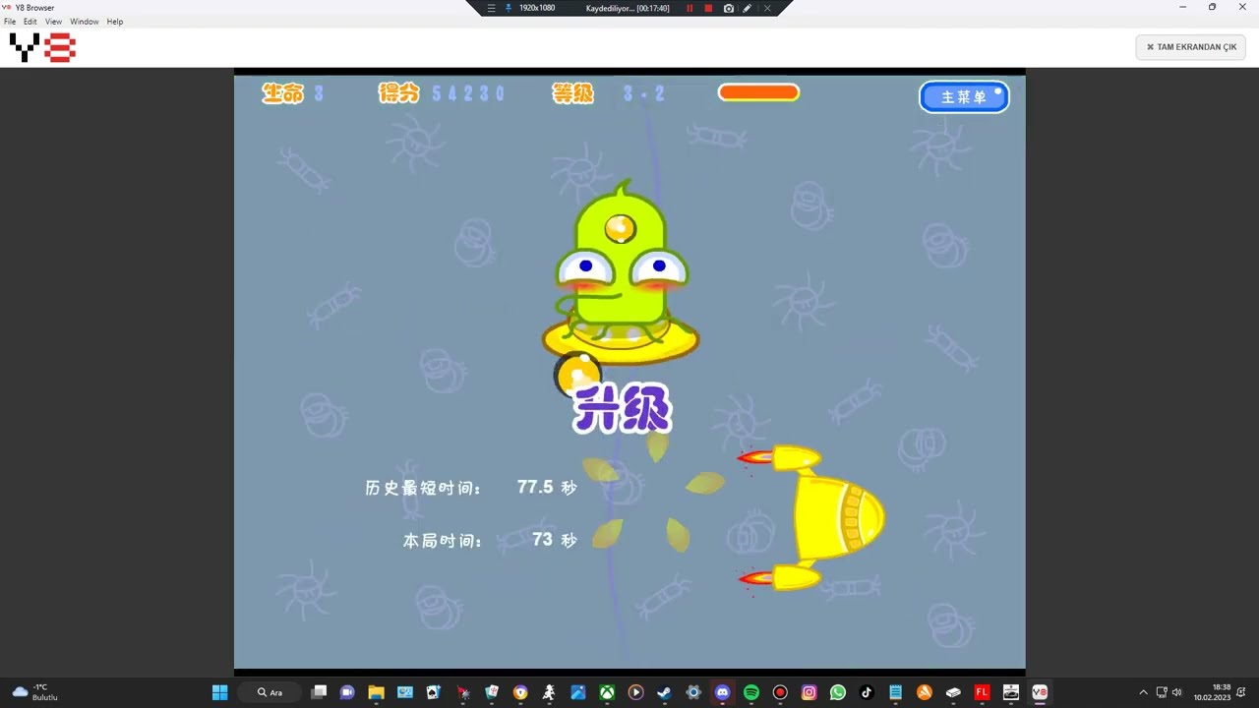Stop the screen recording
The height and width of the screenshot is (708, 1259).
pyautogui.click(x=708, y=8)
